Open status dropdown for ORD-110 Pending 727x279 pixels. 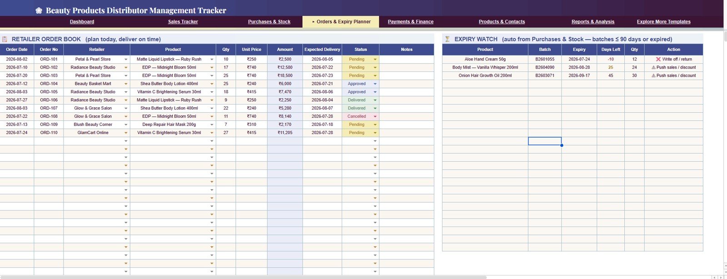[375, 133]
